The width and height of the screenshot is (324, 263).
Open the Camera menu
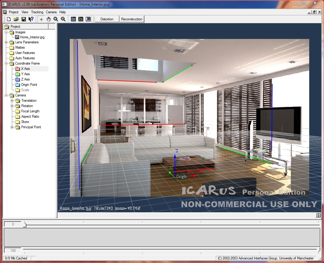[x=51, y=12]
